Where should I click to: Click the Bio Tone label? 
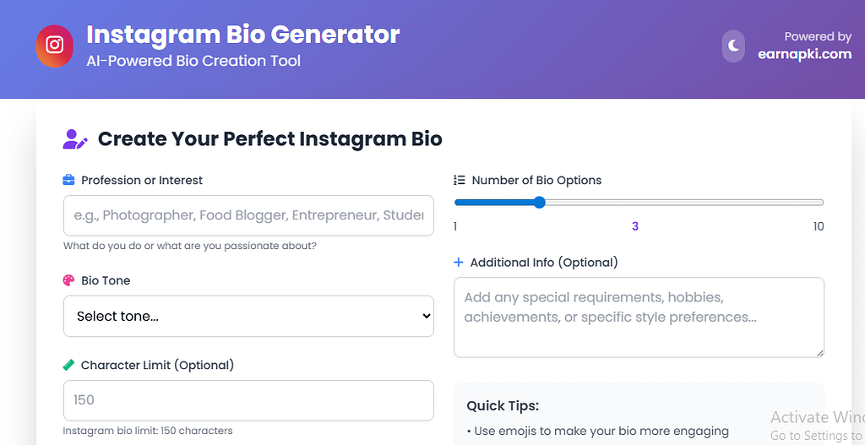pyautogui.click(x=106, y=280)
